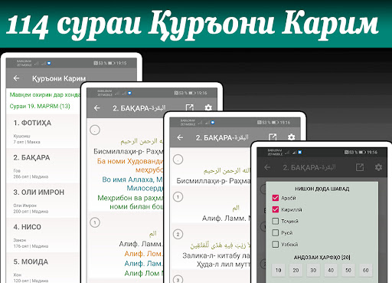The width and height of the screenshot is (392, 283).
Task: Tap back arrow in third phone's БАҚАРА header
Action: pyautogui.click(x=180, y=137)
